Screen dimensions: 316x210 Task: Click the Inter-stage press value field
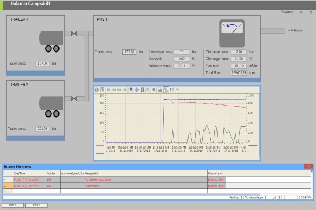click(x=182, y=52)
